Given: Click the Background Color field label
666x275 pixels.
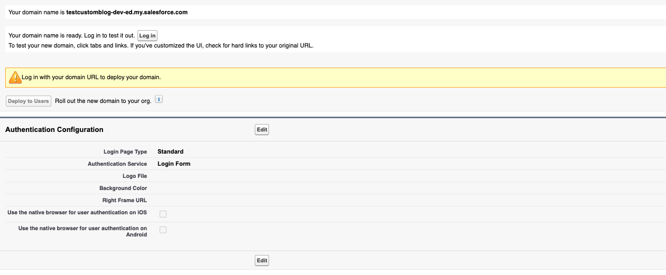Looking at the screenshot, I should click(x=123, y=188).
